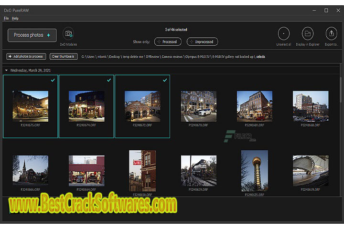Image resolution: width=344 pixels, height=229 pixels.
Task: Click the Process photos button
Action: (x=32, y=35)
